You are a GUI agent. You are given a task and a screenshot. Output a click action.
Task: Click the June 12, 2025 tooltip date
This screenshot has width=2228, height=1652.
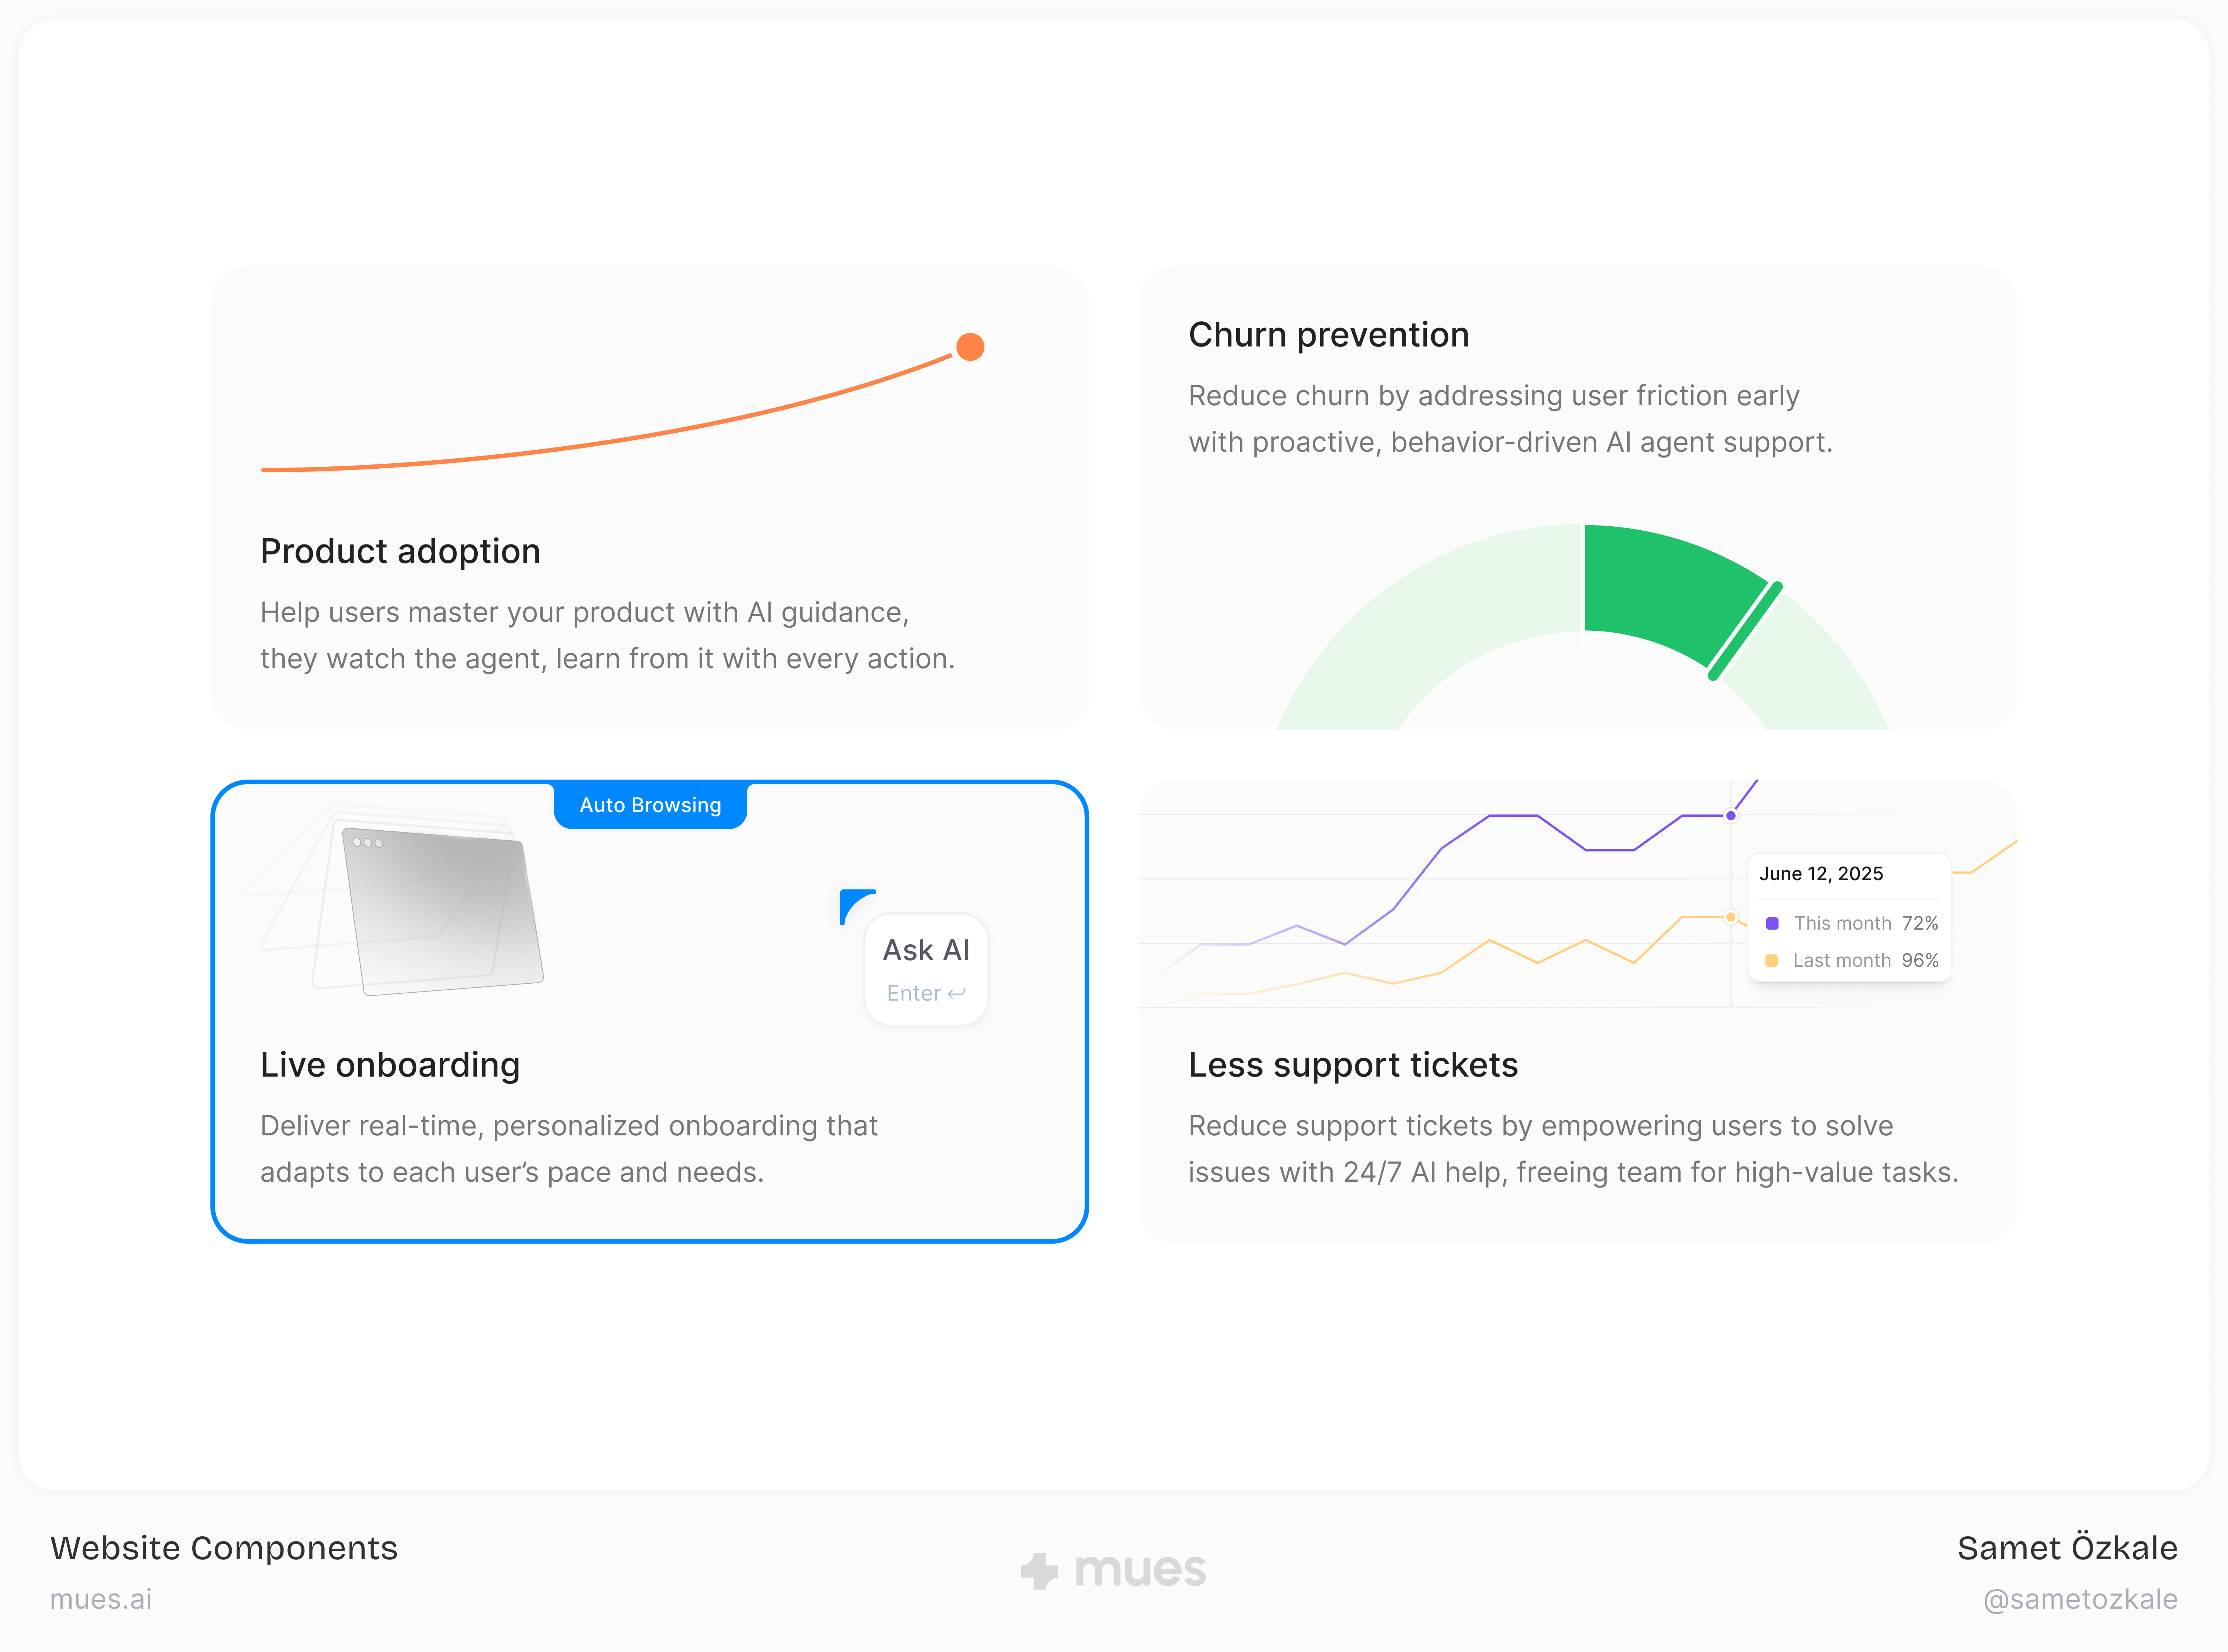pos(1821,873)
